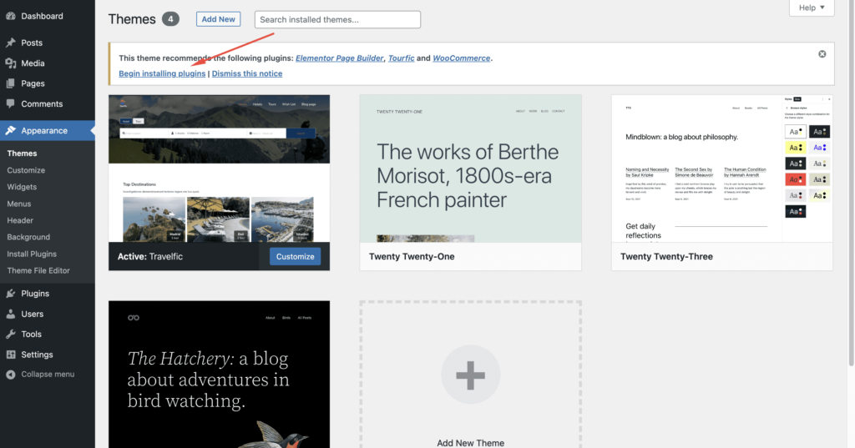The height and width of the screenshot is (448, 855).
Task: Click the Pages icon in sidebar
Action: point(10,83)
